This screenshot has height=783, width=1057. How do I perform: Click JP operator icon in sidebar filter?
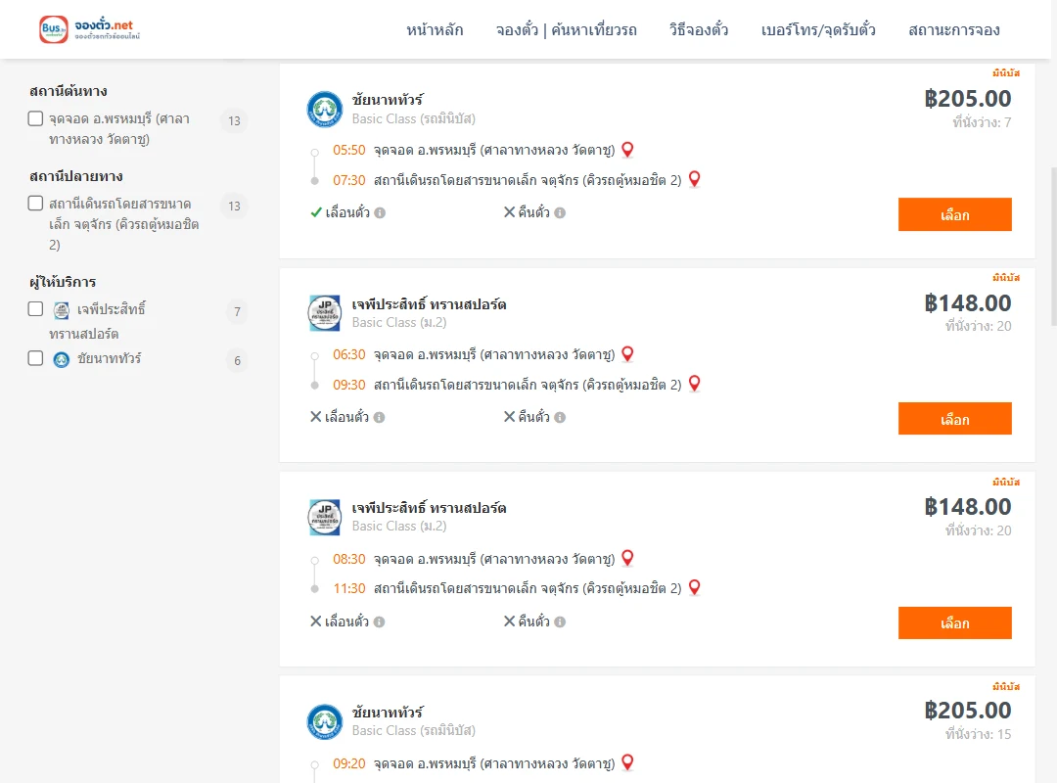click(62, 310)
